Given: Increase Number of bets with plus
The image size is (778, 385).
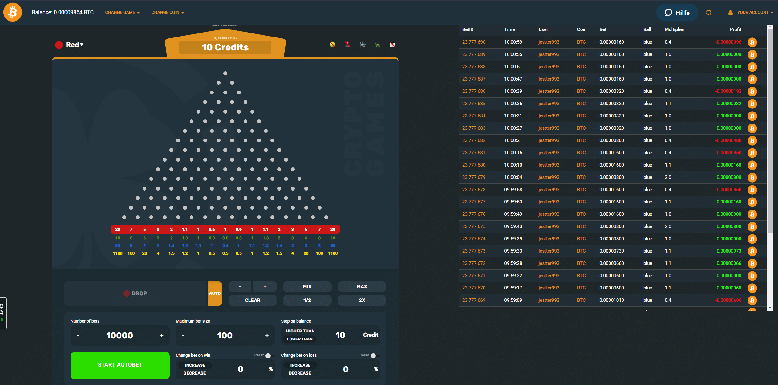Looking at the screenshot, I should click(x=162, y=336).
